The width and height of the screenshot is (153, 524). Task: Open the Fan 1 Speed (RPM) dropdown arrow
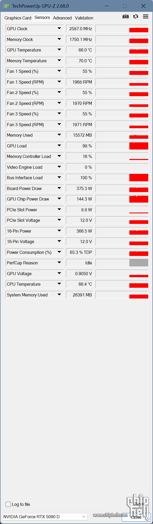click(x=59, y=82)
